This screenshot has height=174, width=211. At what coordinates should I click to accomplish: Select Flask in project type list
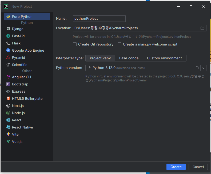(27, 43)
